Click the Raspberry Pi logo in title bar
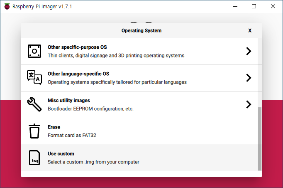Viewport: 283px width, 188px height. [7, 6]
